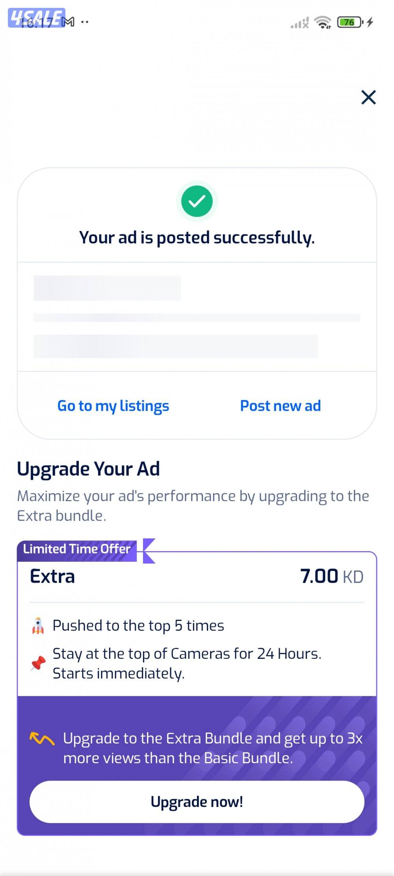Tap the Wi-Fi status icon
Viewport: 394px width, 876px height.
pyautogui.click(x=323, y=22)
